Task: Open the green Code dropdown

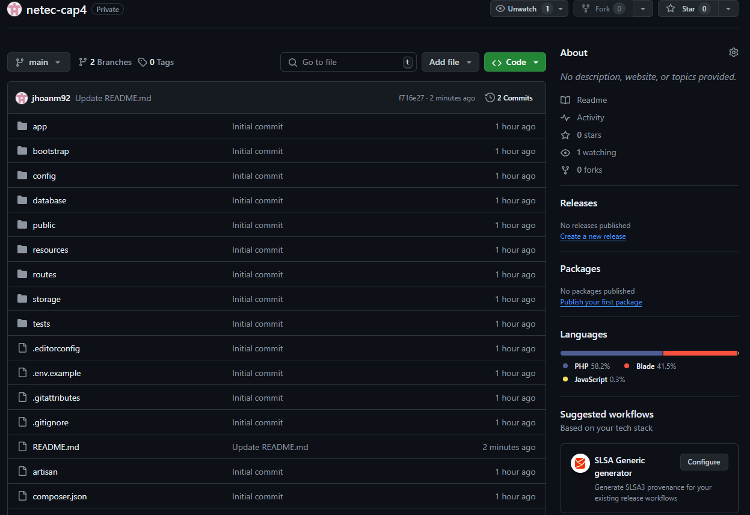Action: pos(515,62)
